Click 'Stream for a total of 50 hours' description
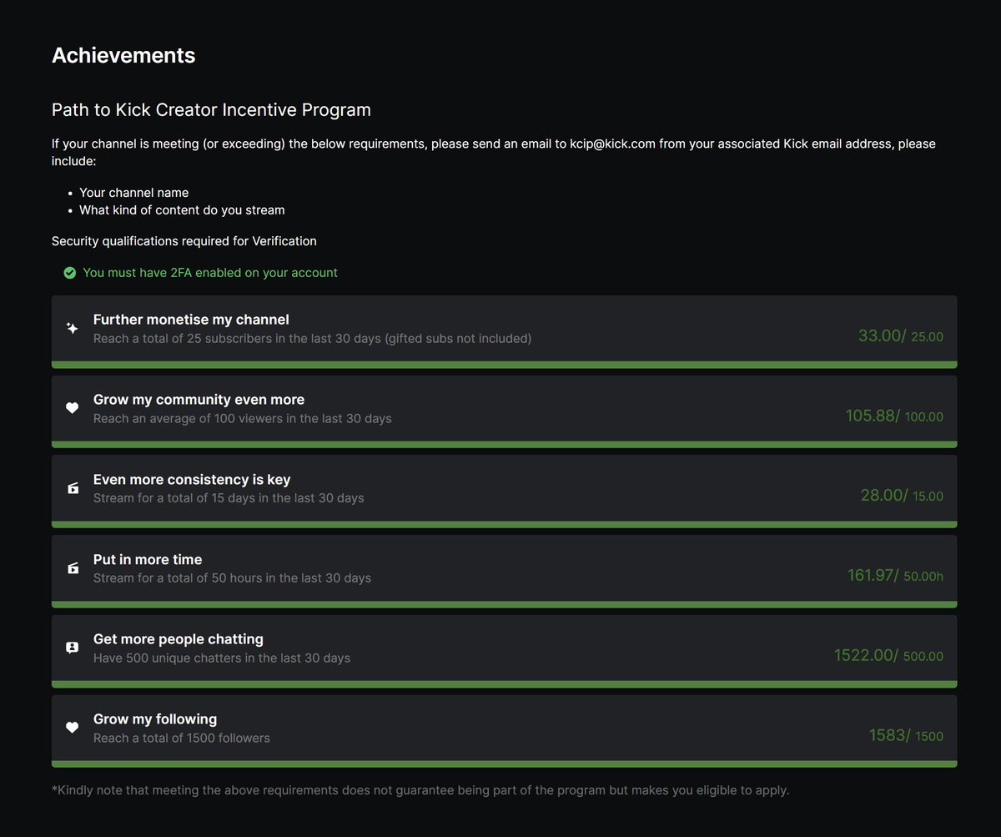 (232, 578)
